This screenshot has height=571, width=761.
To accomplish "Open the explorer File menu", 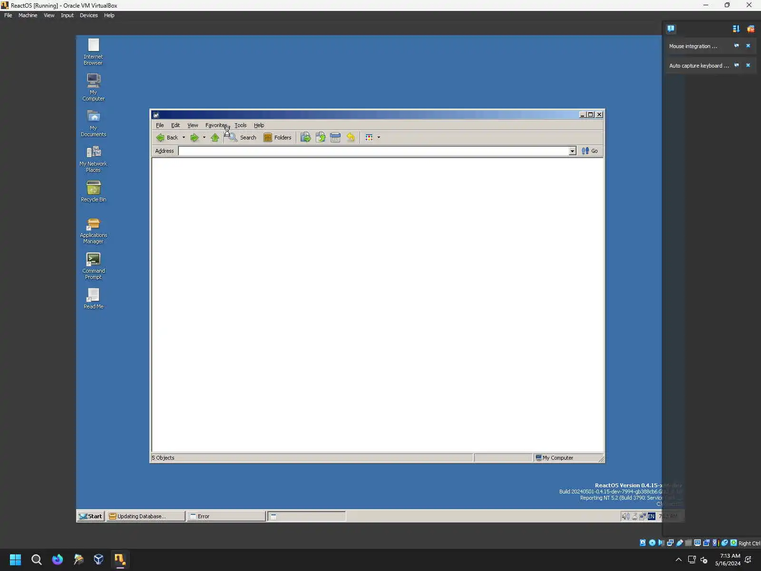I will point(160,125).
